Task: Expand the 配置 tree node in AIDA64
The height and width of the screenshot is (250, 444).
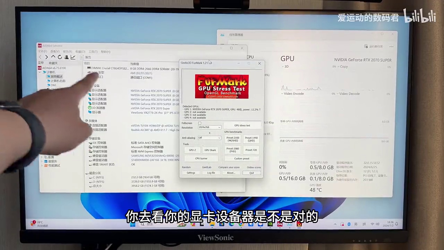Action: pos(42,157)
